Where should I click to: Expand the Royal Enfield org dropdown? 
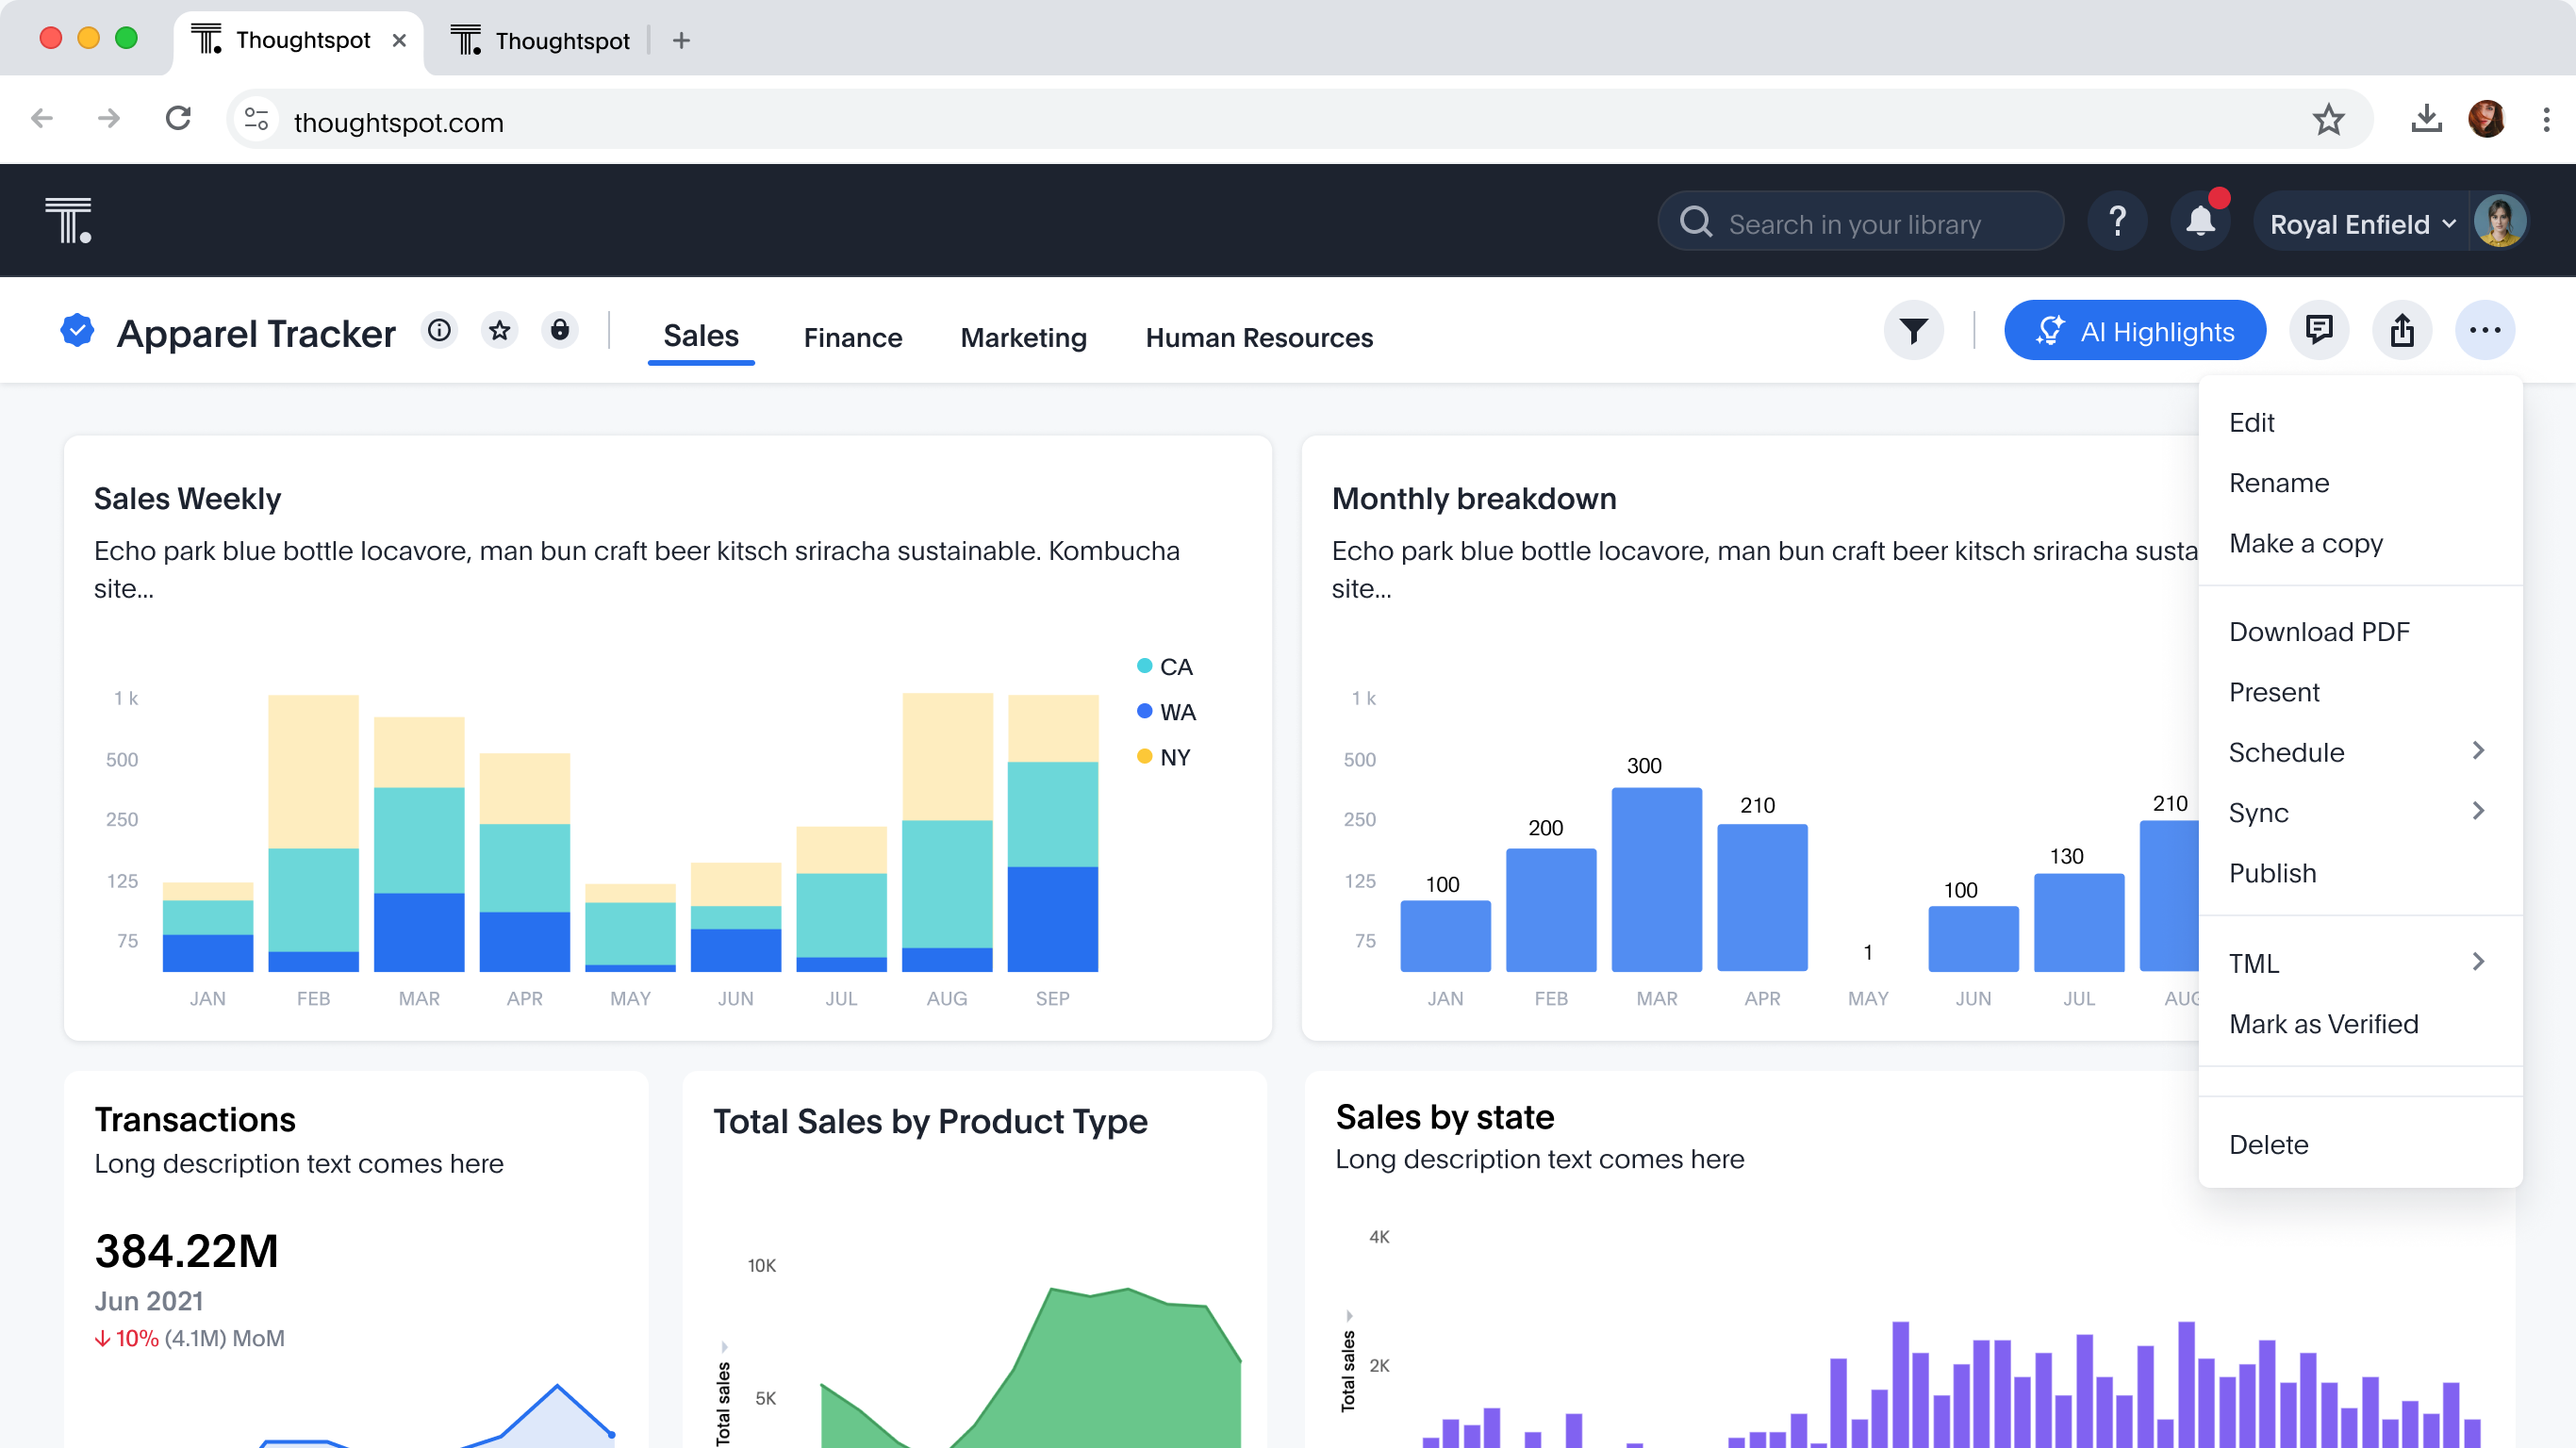(2362, 223)
